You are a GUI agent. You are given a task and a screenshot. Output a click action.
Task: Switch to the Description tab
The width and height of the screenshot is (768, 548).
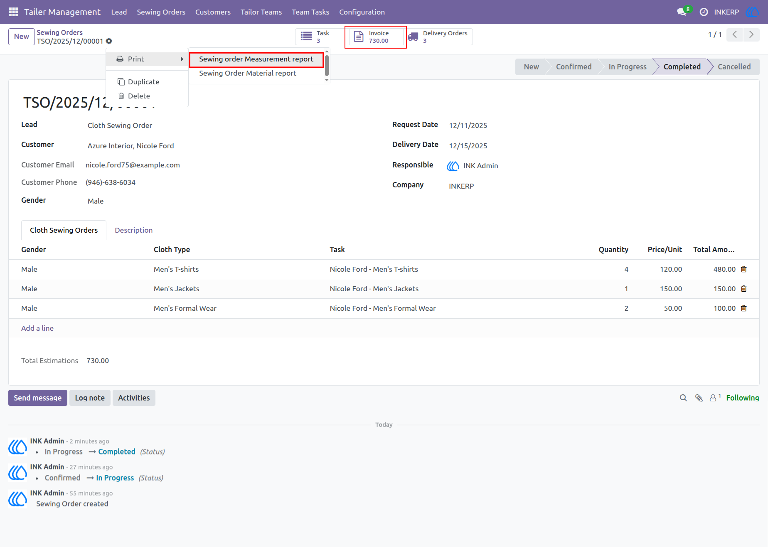[133, 230]
